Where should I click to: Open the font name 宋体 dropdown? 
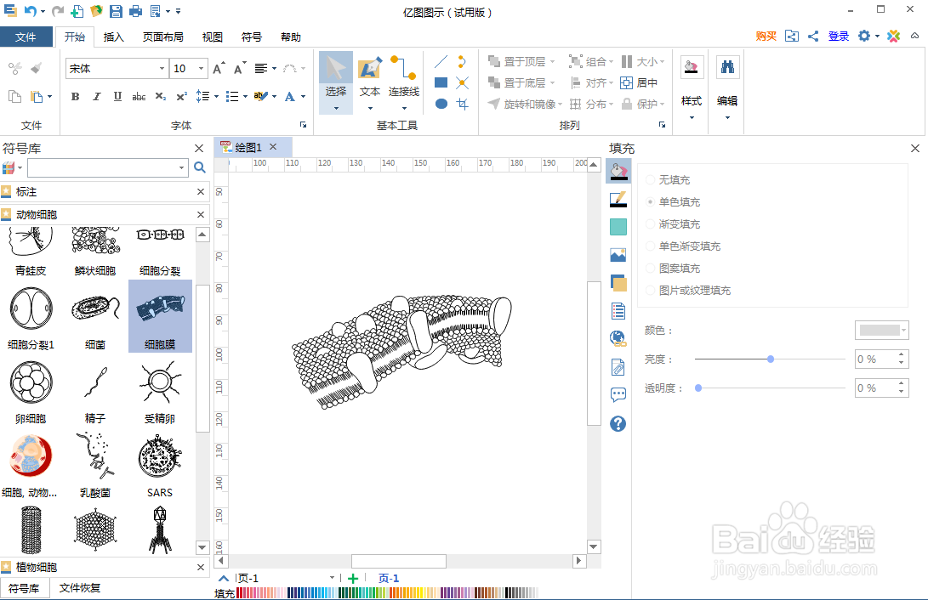(162, 69)
